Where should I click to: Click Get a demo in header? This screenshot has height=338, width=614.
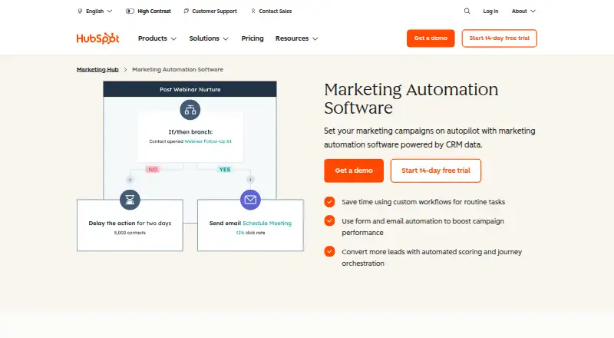pos(431,38)
